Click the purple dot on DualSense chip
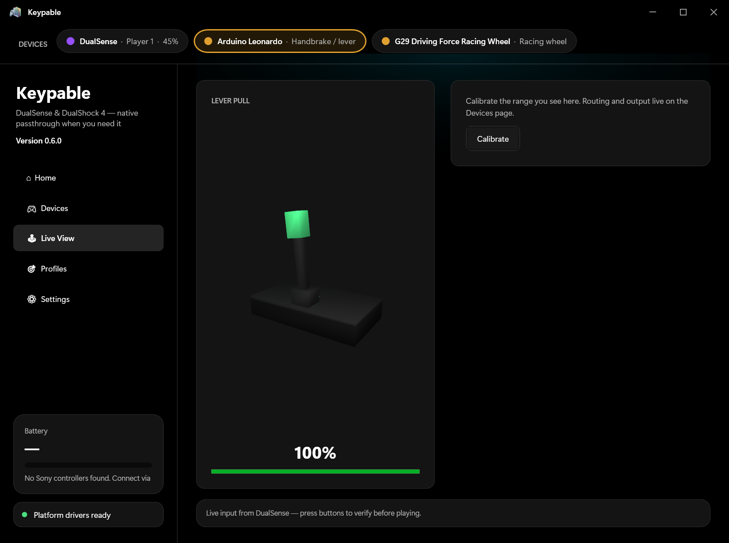This screenshot has width=729, height=543. click(x=70, y=41)
